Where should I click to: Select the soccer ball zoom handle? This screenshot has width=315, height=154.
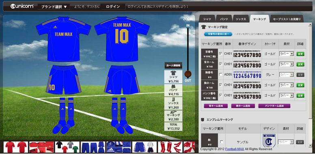tap(188, 74)
